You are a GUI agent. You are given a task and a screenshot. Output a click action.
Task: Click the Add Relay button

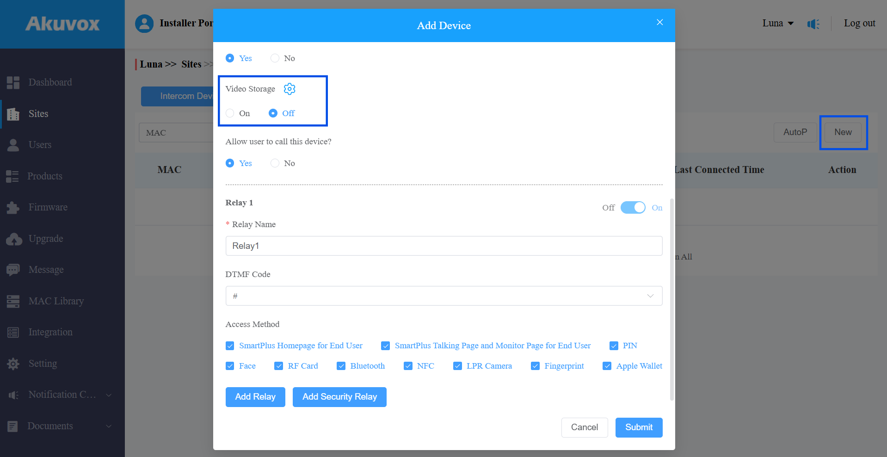click(x=255, y=397)
